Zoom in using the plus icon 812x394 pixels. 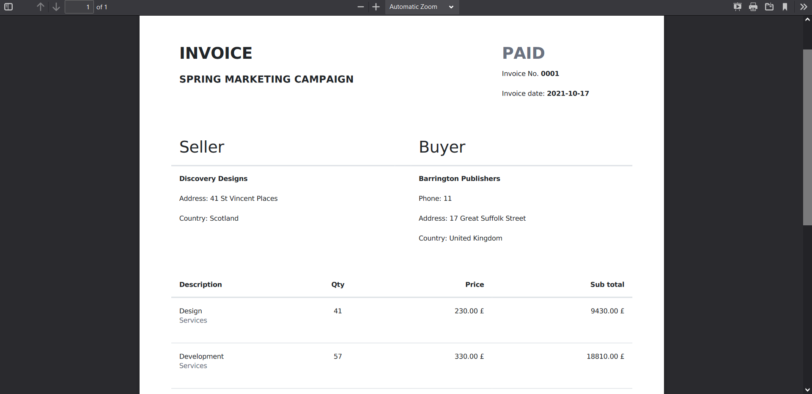point(376,7)
